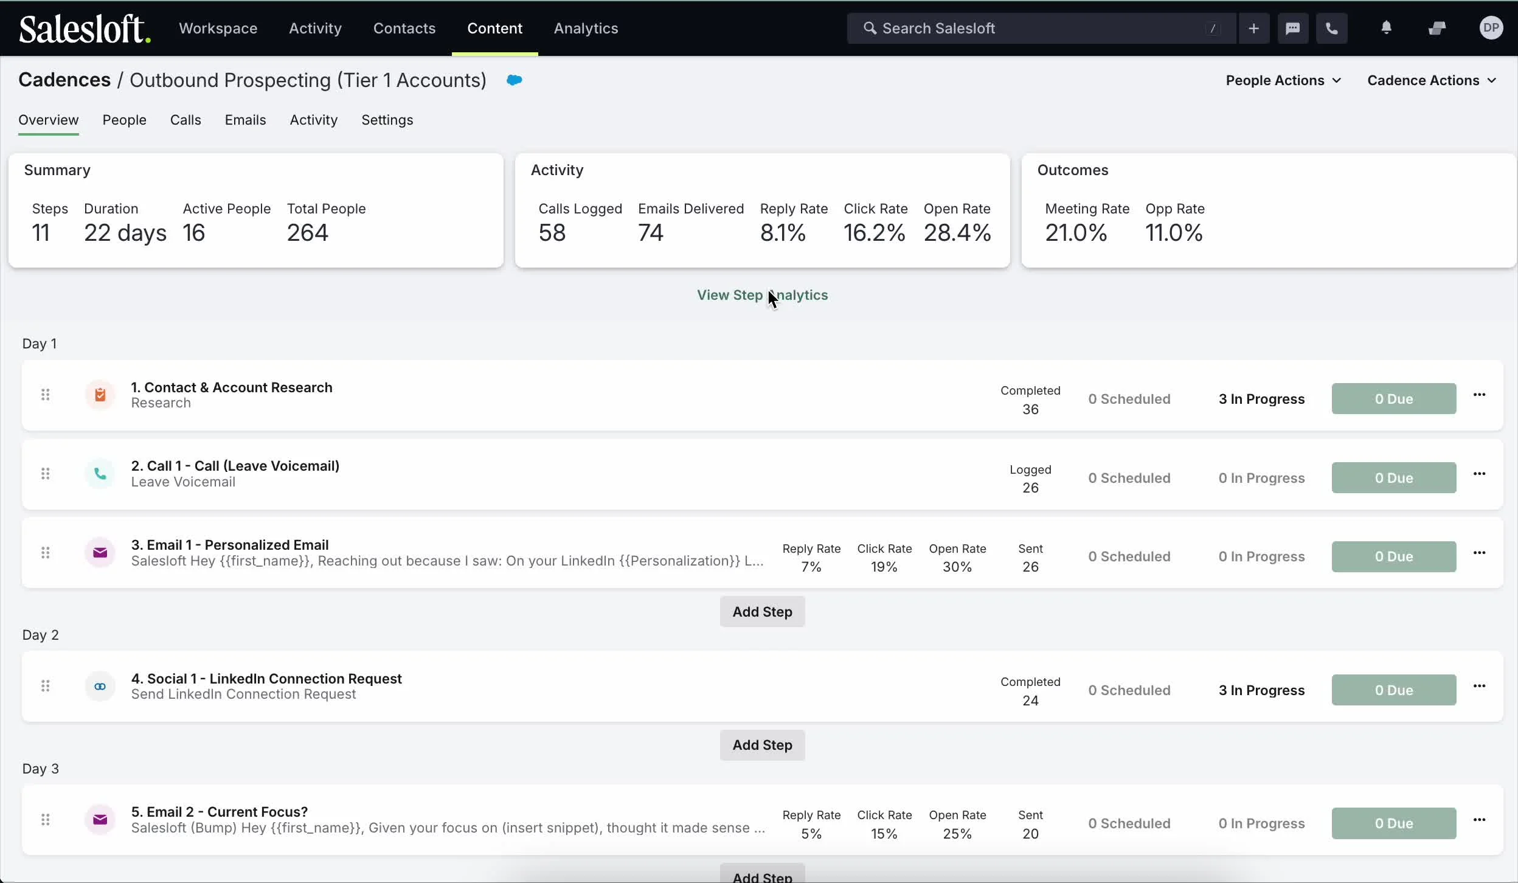Expand the Cadence Actions dropdown
Image resolution: width=1518 pixels, height=883 pixels.
tap(1432, 80)
